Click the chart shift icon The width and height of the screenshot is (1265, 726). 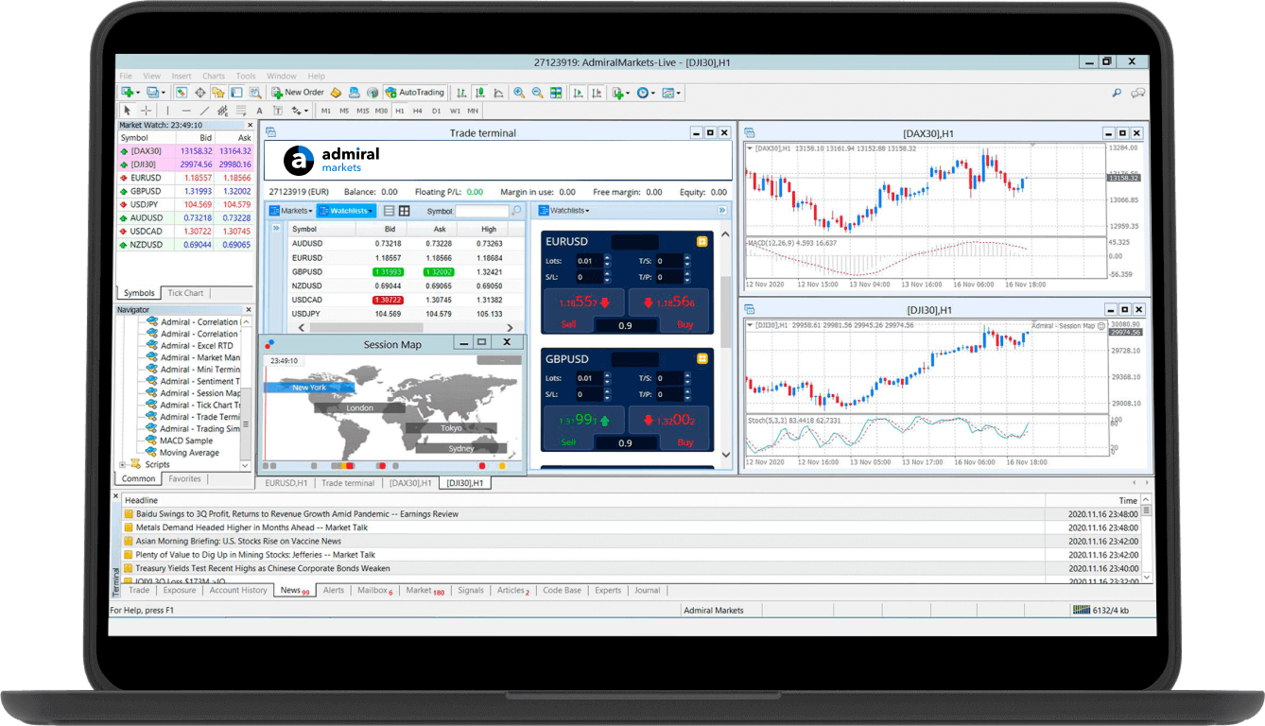click(597, 93)
